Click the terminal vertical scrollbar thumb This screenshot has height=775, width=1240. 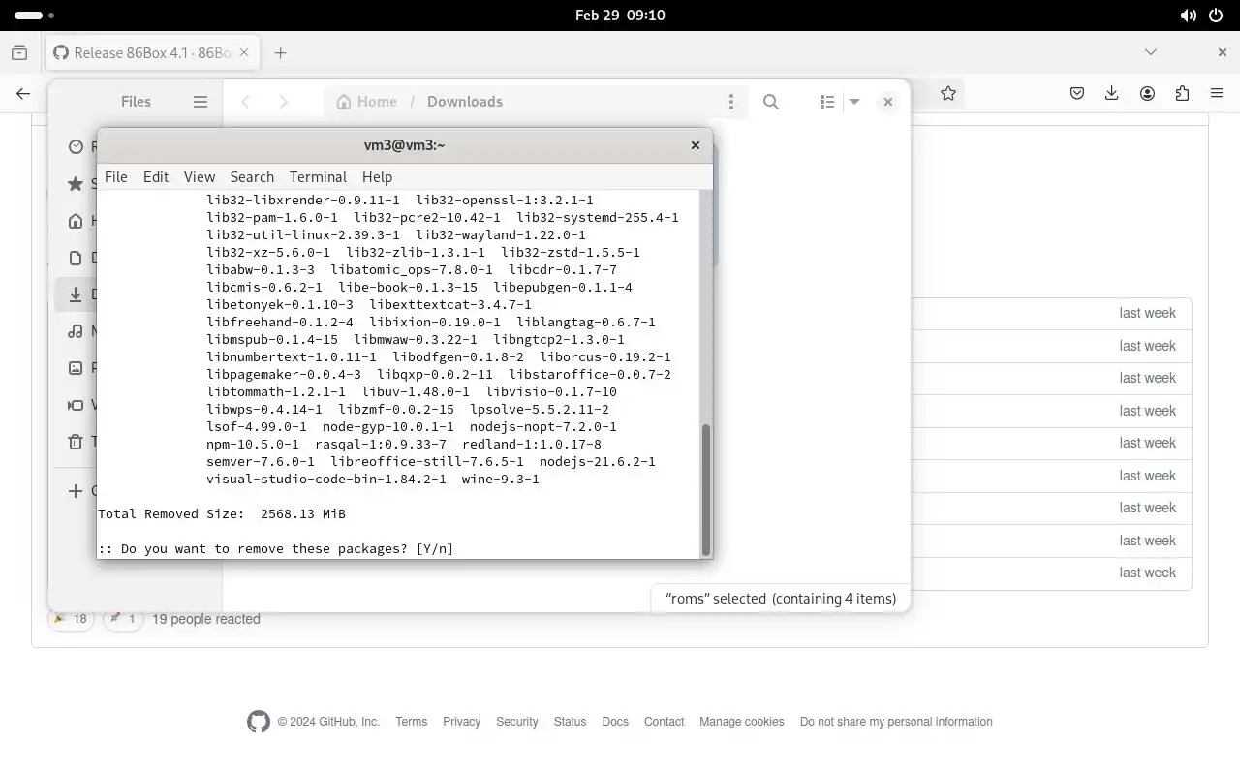pos(706,489)
